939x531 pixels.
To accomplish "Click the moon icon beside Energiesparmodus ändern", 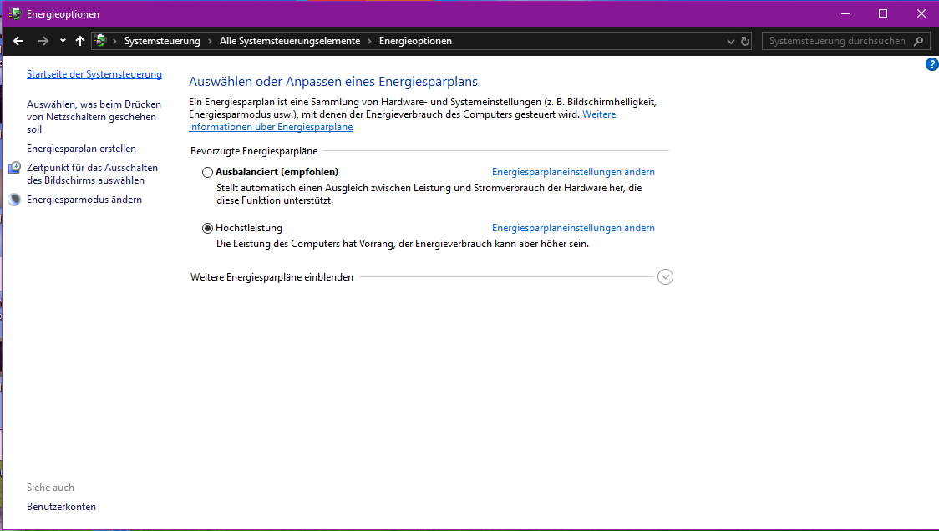I will coord(14,200).
